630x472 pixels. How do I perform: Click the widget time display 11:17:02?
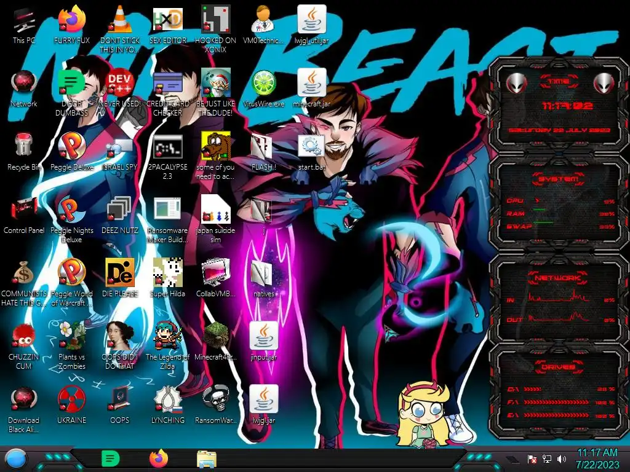(x=568, y=106)
